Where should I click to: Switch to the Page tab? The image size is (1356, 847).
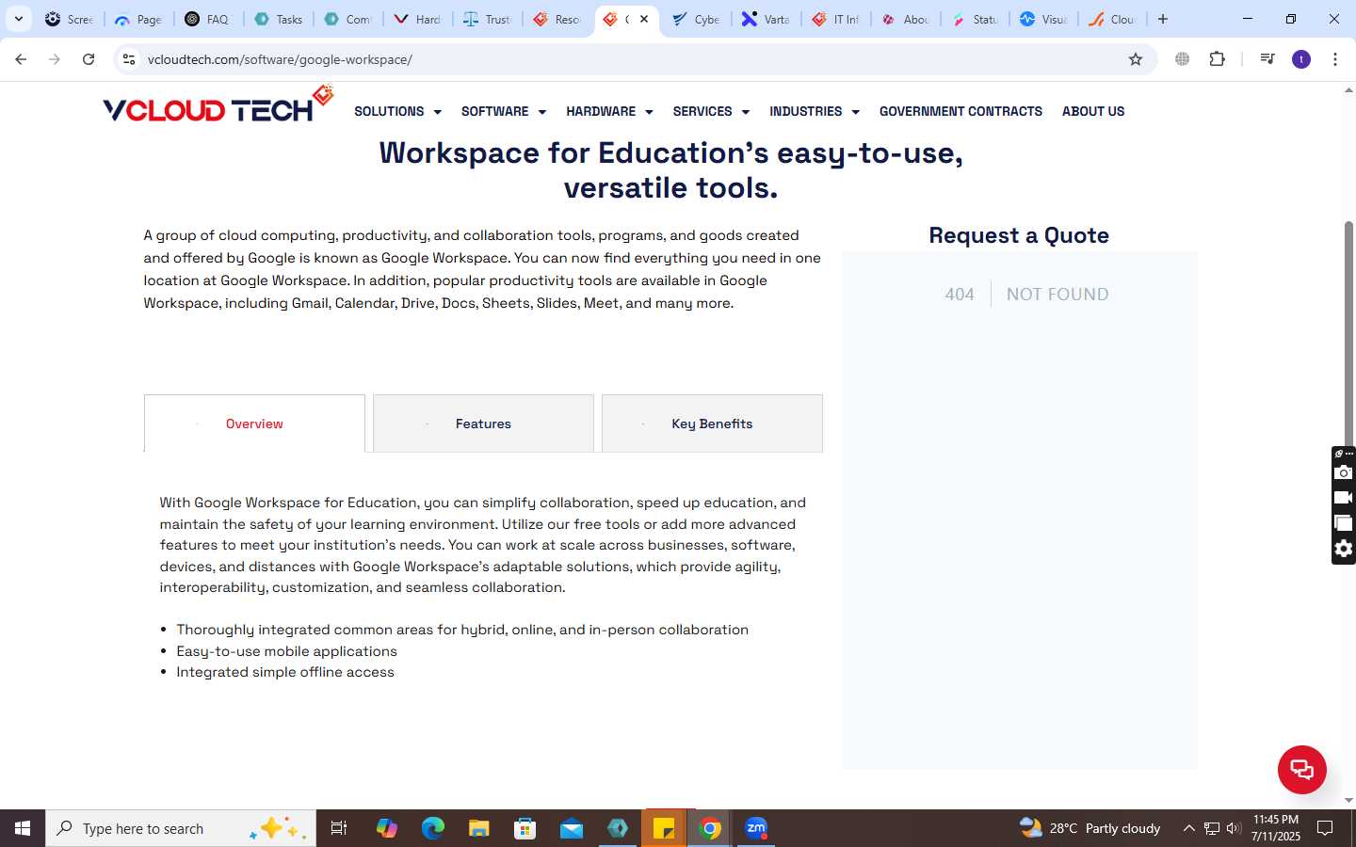pyautogui.click(x=138, y=19)
